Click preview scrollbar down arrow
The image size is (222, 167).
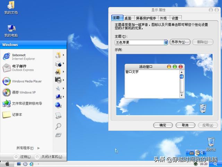pos(182,95)
